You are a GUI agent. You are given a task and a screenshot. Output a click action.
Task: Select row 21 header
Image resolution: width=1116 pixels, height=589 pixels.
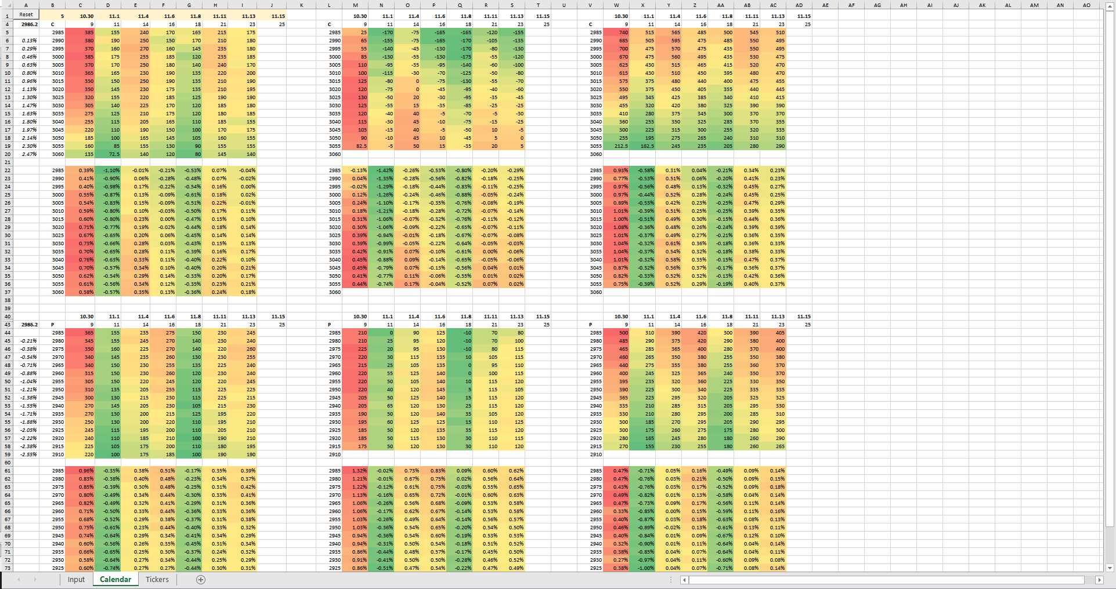(6, 162)
